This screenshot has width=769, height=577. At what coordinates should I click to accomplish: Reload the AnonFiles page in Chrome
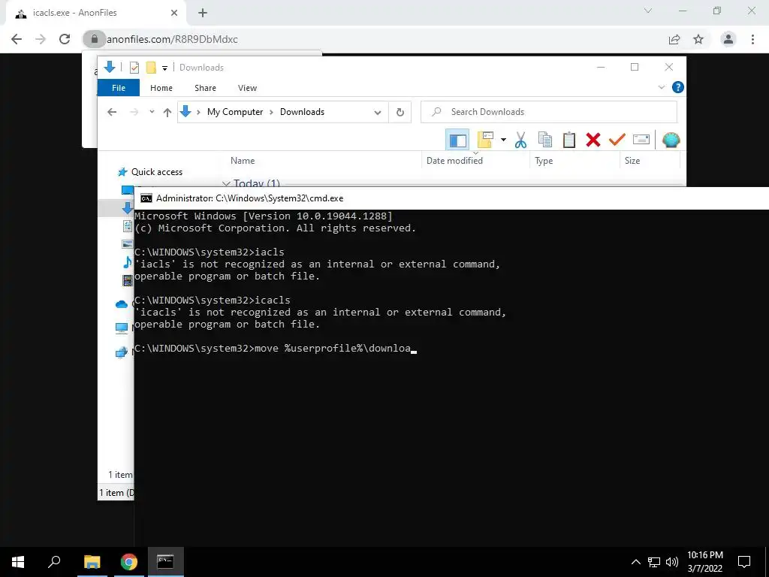[x=65, y=39]
